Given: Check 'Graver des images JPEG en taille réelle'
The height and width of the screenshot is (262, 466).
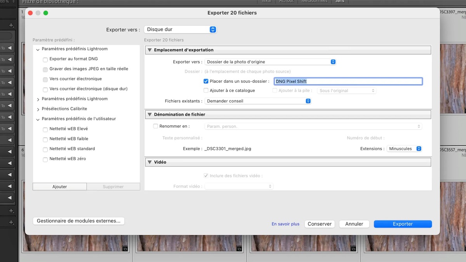Looking at the screenshot, I should tap(45, 69).
